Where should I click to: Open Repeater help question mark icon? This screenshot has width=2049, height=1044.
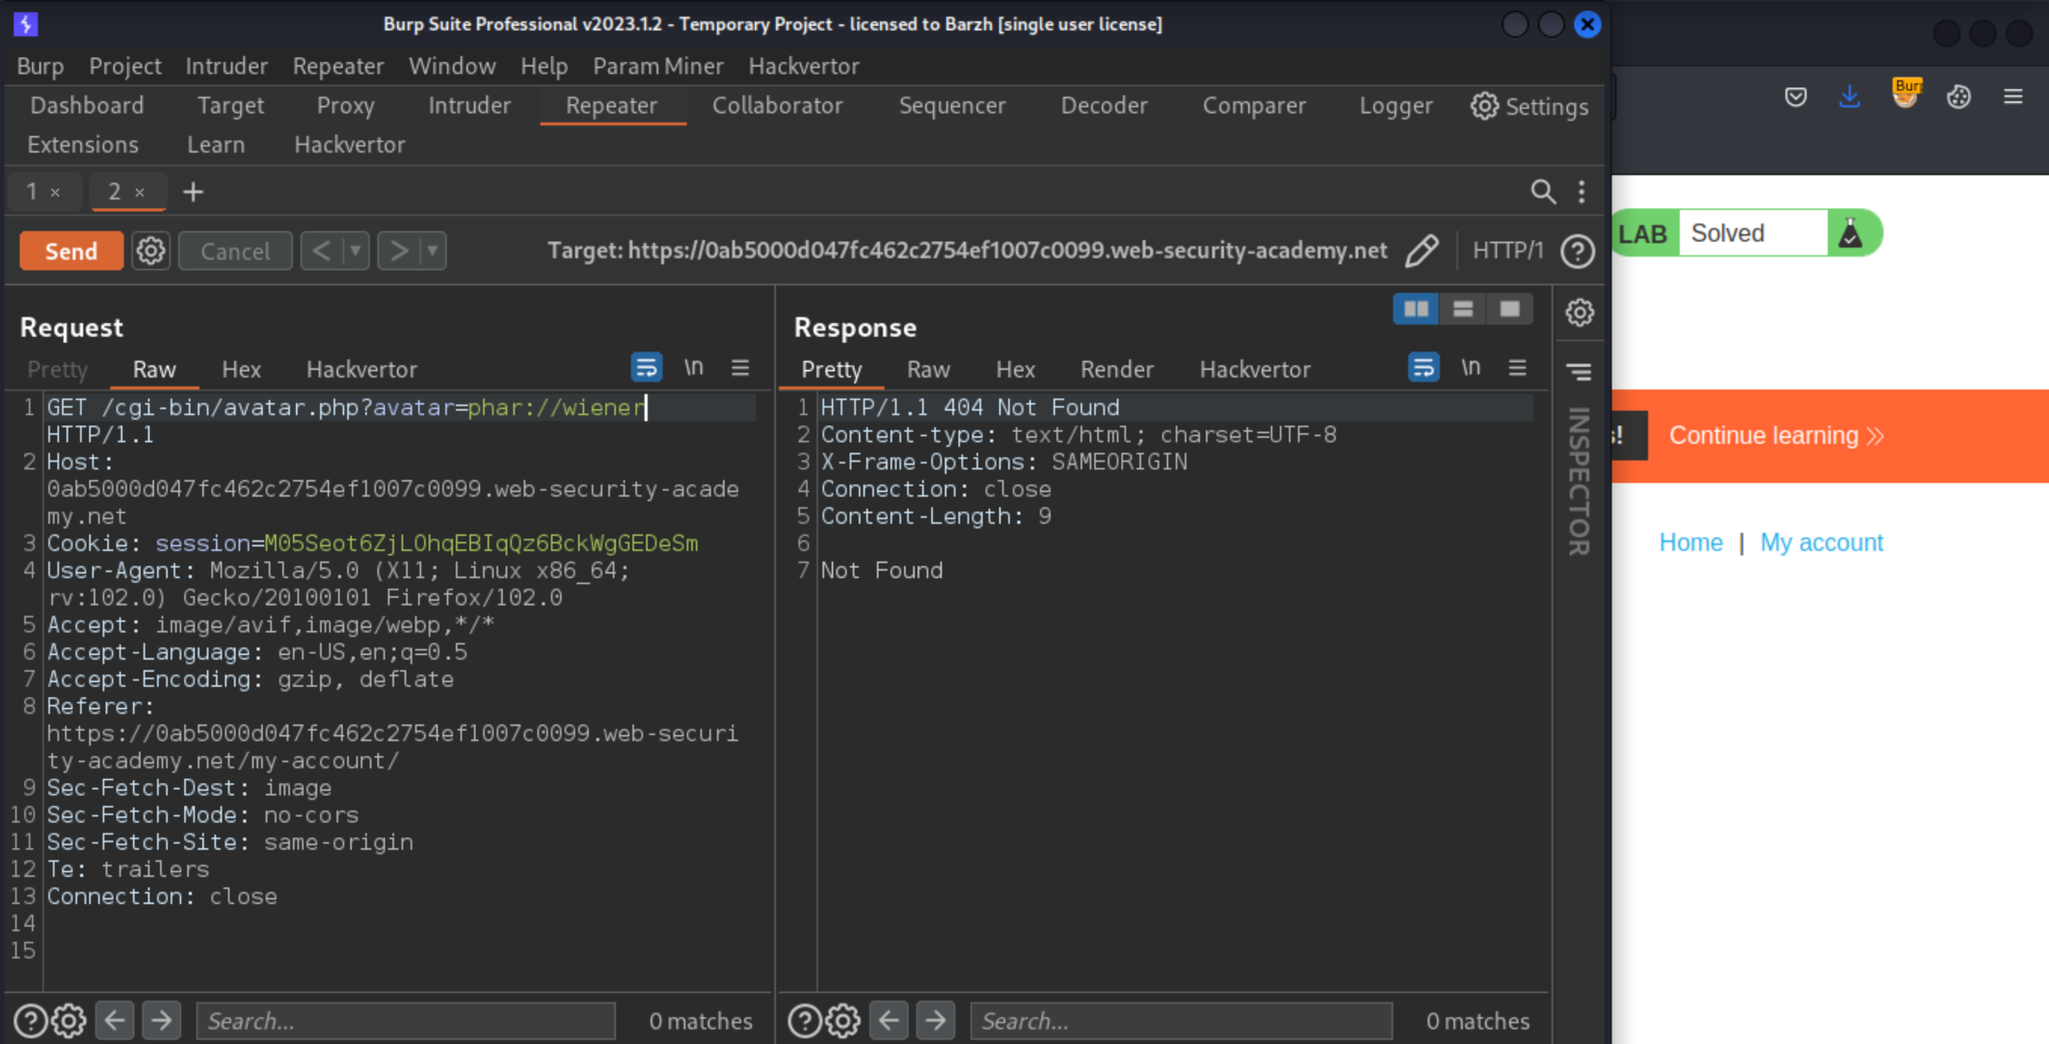1577,252
